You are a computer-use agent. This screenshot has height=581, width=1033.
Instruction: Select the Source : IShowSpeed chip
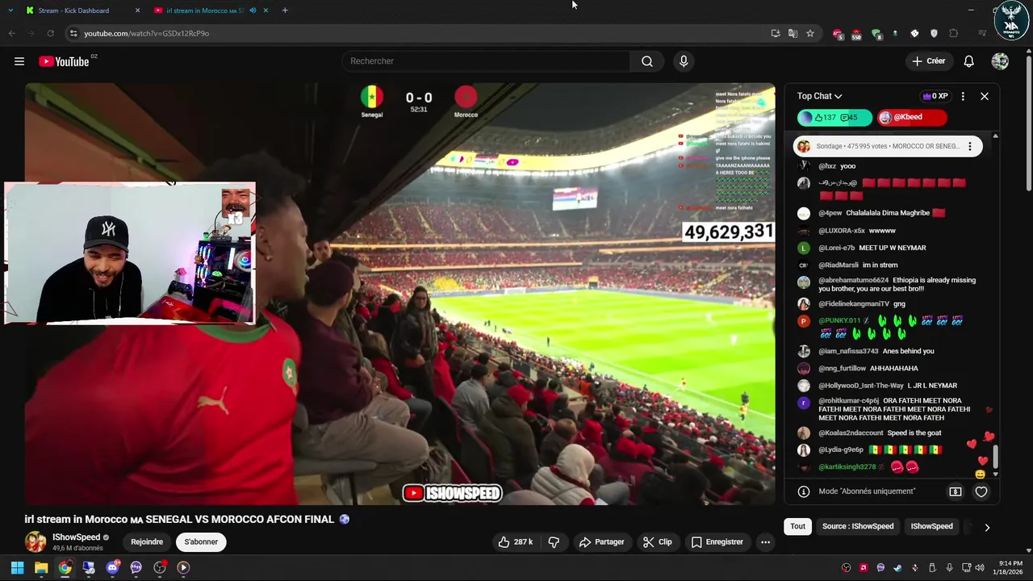click(858, 526)
